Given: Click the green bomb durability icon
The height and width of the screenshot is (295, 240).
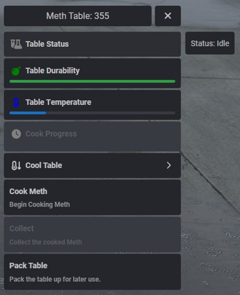Looking at the screenshot, I should coord(16,71).
